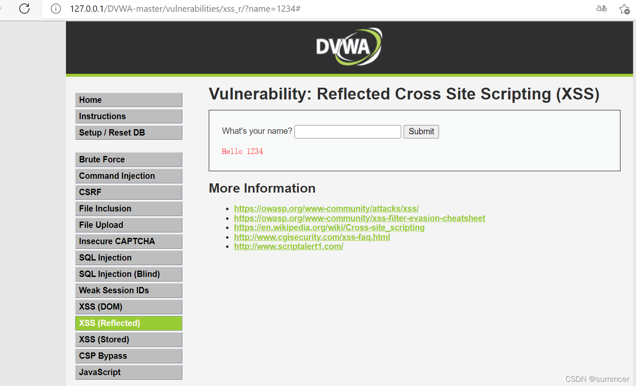The width and height of the screenshot is (636, 386).
Task: Add this page to favorites star icon
Action: [624, 9]
